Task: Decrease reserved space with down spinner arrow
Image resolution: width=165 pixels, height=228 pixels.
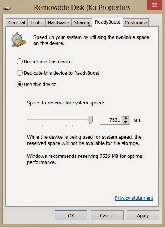Action: [125, 122]
